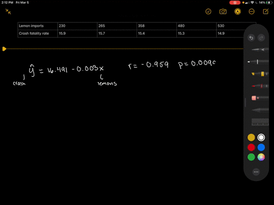The width and height of the screenshot is (274, 205).
Task: Select the 'Lemon imports' table cell
Action: 38,26
